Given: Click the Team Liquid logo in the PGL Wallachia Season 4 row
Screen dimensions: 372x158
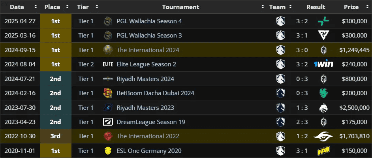Looking at the screenshot, I should click(x=280, y=21).
